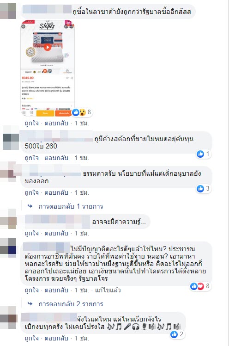Reply to the last comment with music emojis
Viewport: 229px width, 346px height.
pyautogui.click(x=56, y=338)
